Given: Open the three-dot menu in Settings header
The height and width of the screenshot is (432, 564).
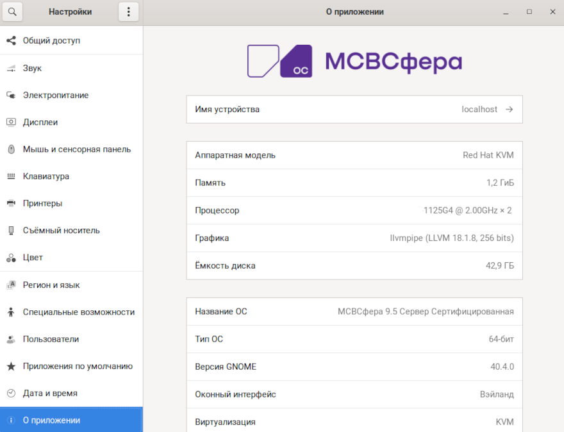Looking at the screenshot, I should click(128, 12).
